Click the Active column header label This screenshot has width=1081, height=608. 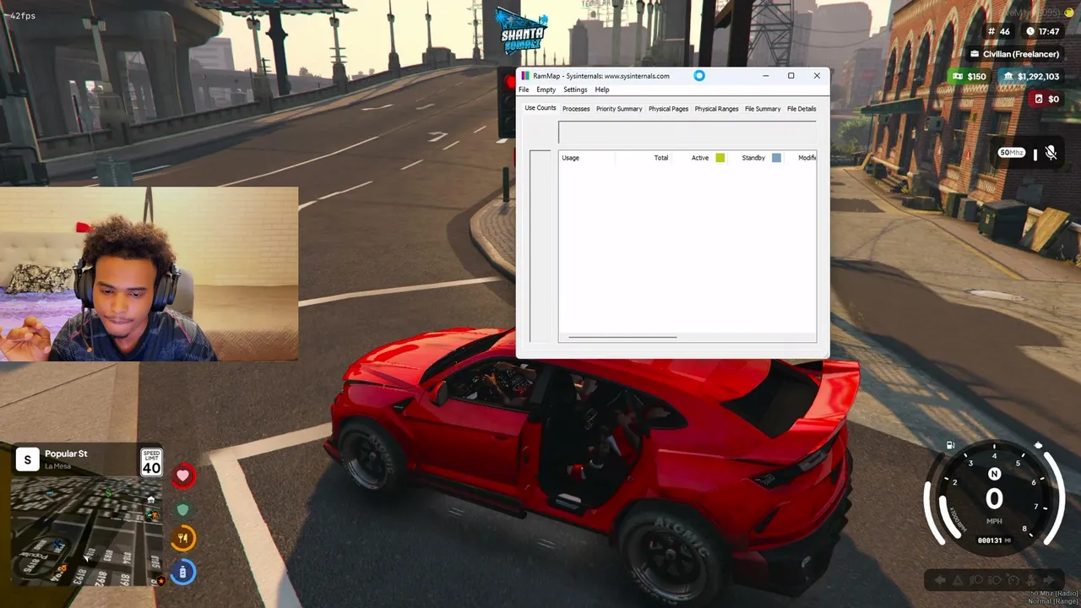click(700, 158)
